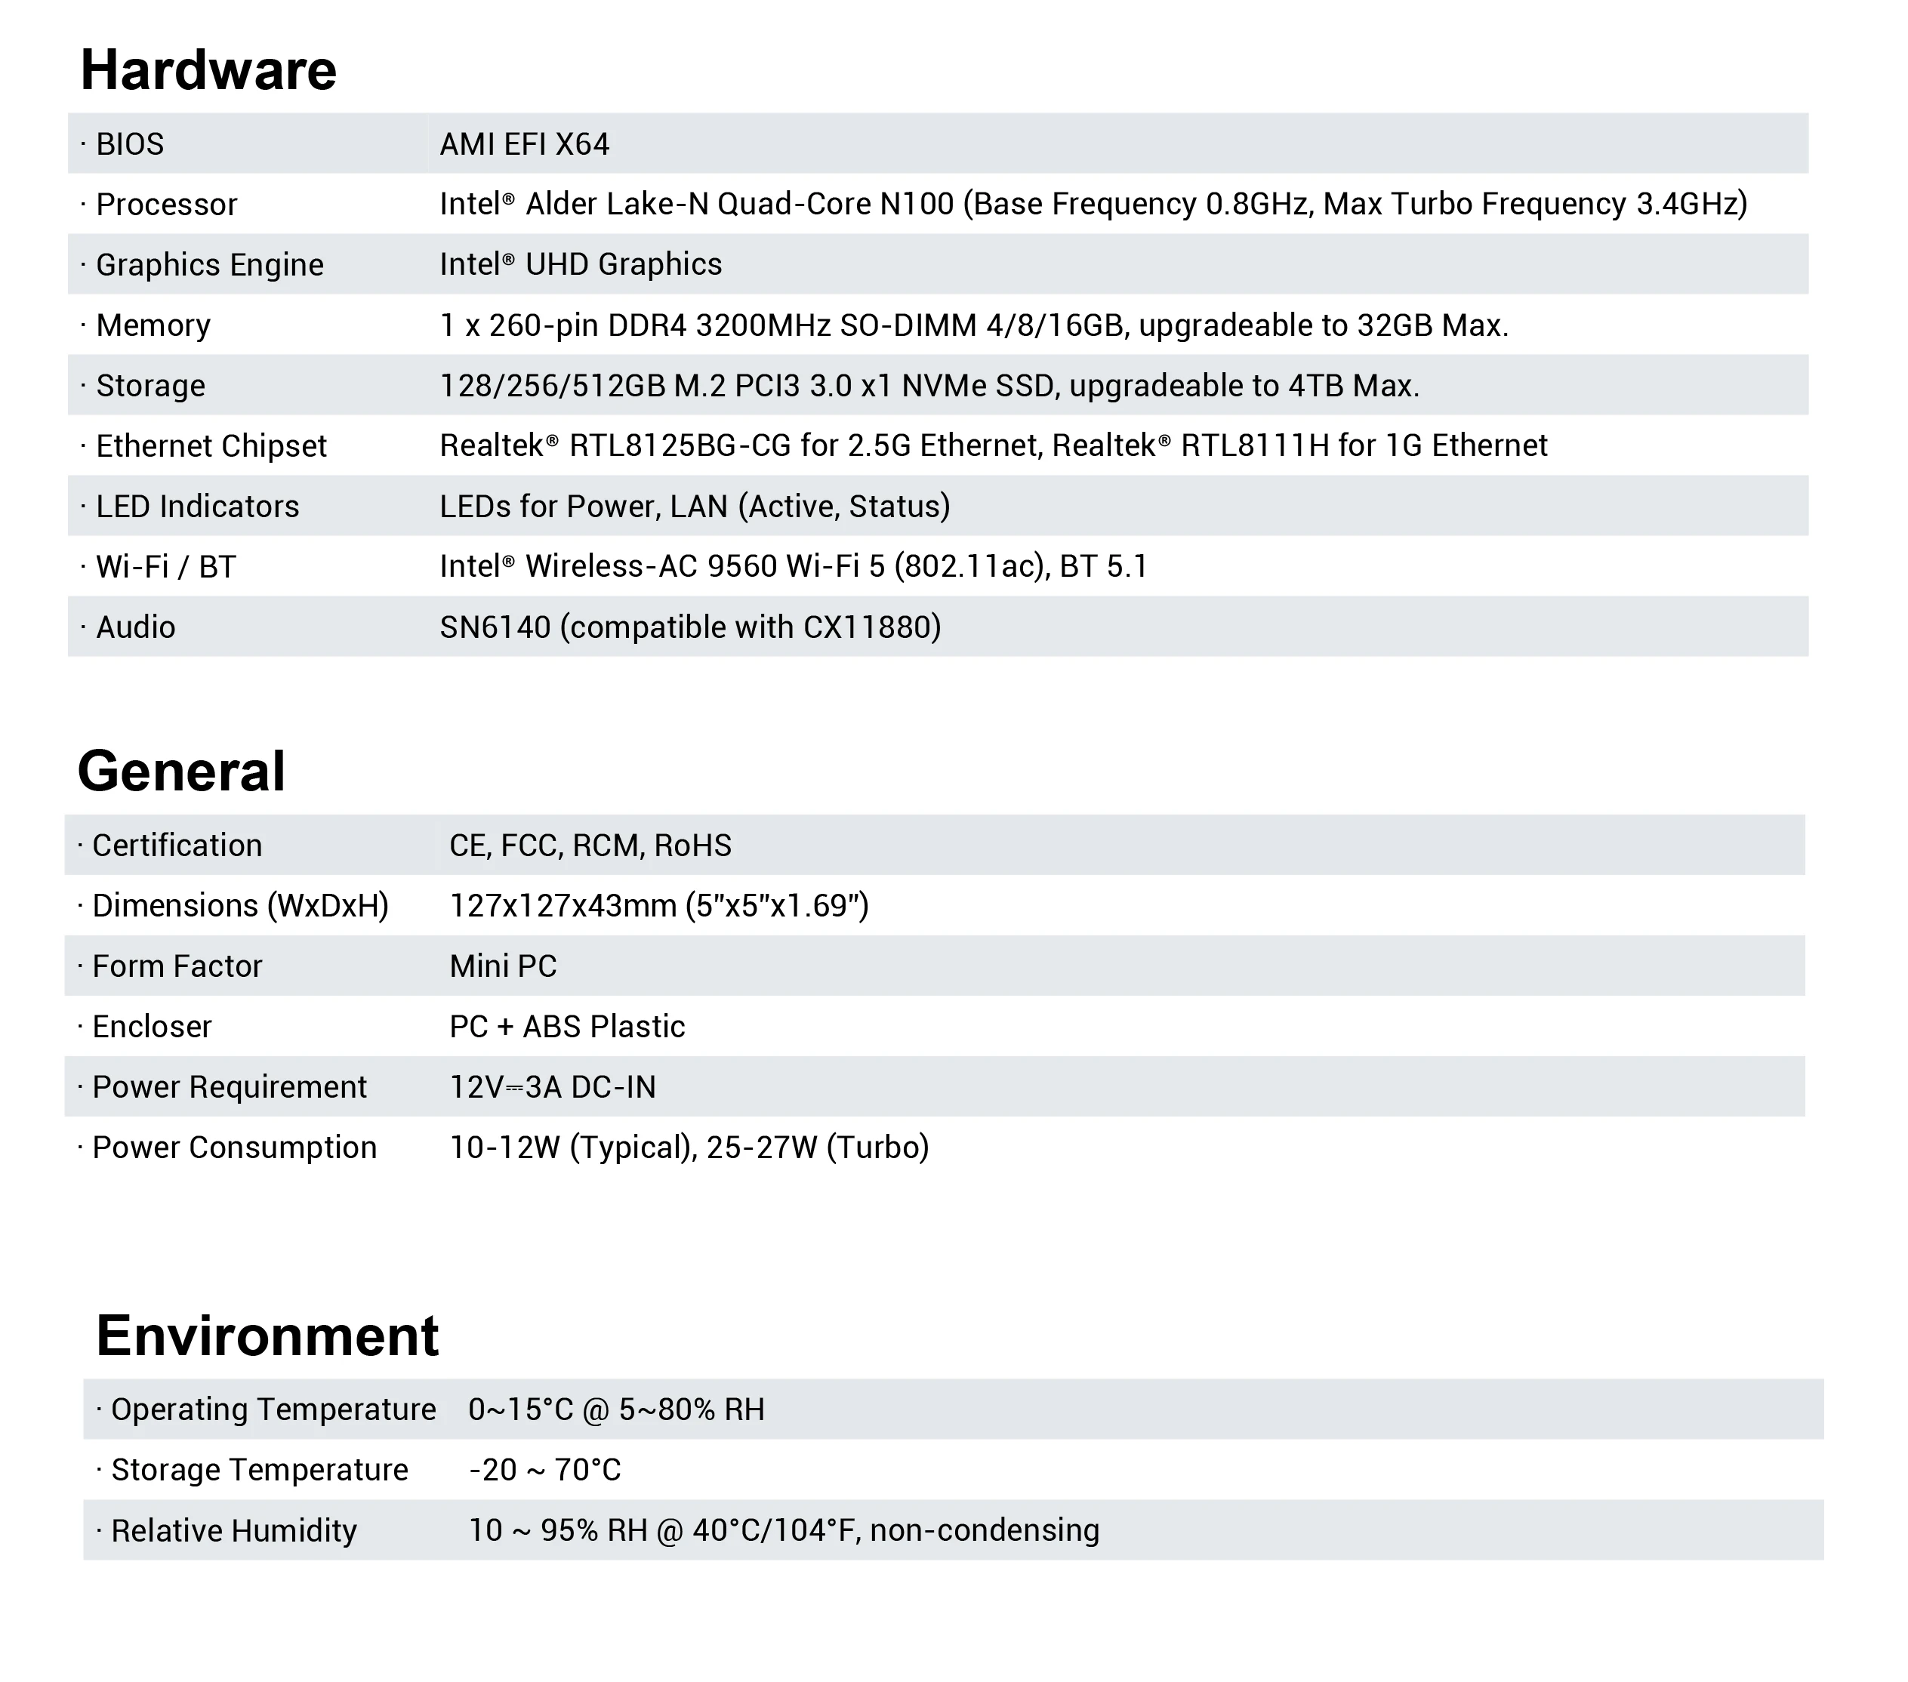Select the LED Indicators label
1908x1682 pixels.
pos(197,506)
